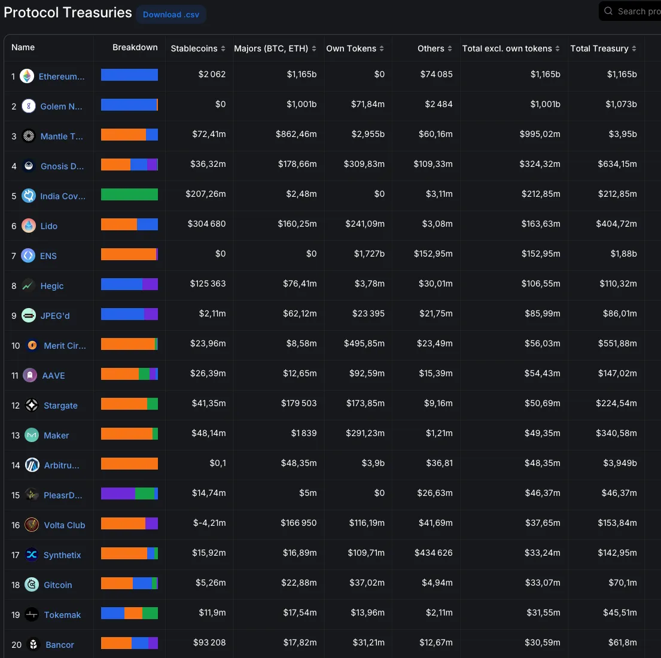Click the Name column header
Screen dimensions: 661x658
pyautogui.click(x=23, y=47)
